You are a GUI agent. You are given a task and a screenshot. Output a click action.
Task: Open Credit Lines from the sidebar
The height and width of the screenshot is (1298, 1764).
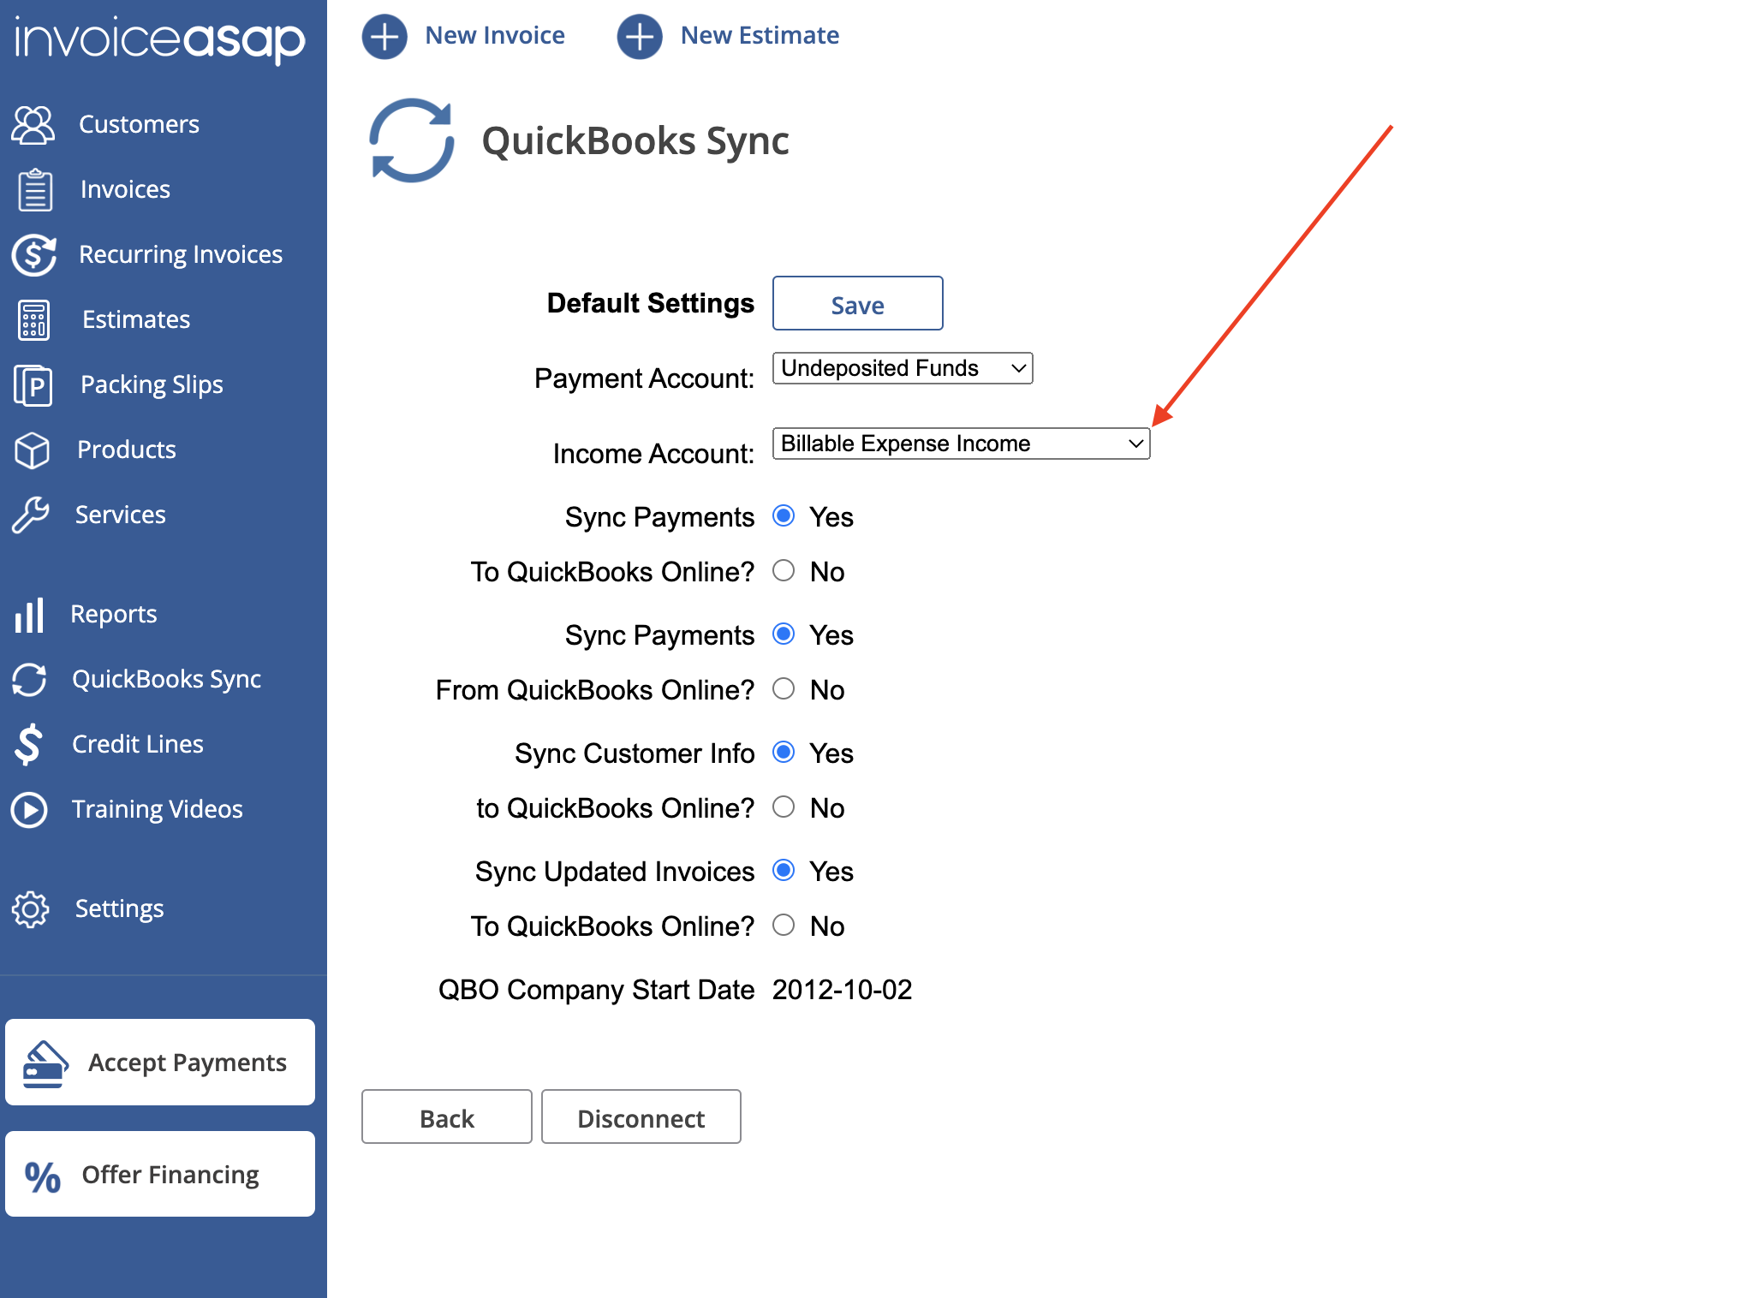point(138,744)
